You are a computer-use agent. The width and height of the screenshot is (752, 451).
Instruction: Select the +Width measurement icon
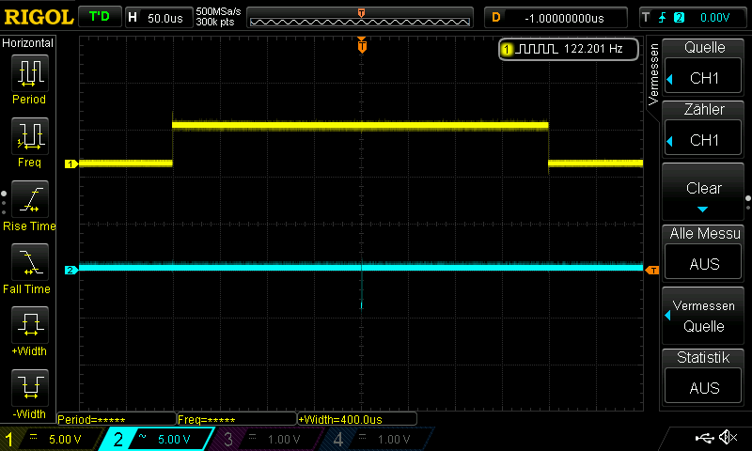pos(30,325)
